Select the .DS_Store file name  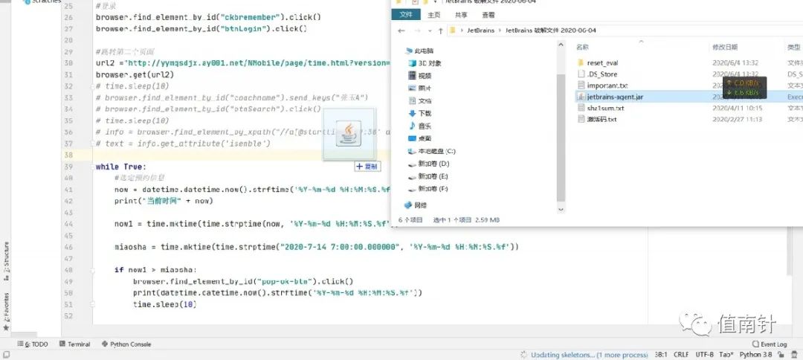pyautogui.click(x=602, y=74)
